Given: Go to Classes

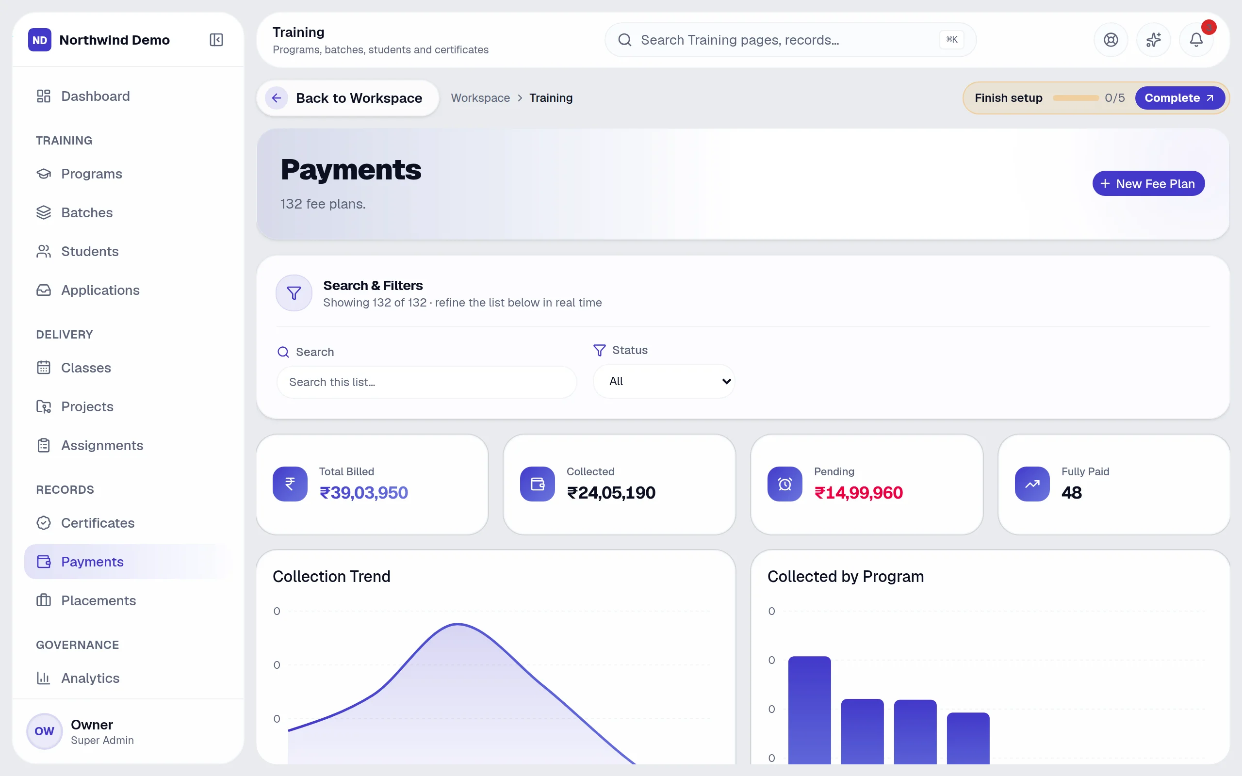Looking at the screenshot, I should pyautogui.click(x=128, y=368).
